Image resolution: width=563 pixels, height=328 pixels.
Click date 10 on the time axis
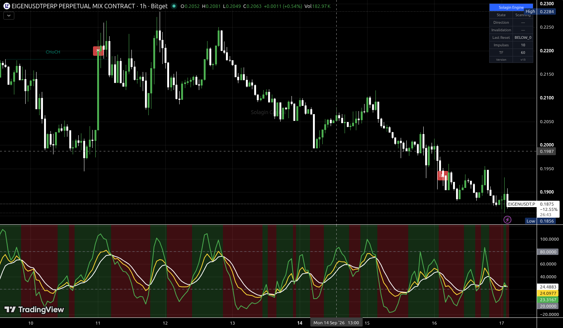coord(31,323)
